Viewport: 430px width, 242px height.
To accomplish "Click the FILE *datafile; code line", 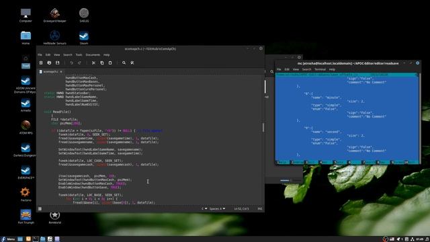I will coord(64,120).
